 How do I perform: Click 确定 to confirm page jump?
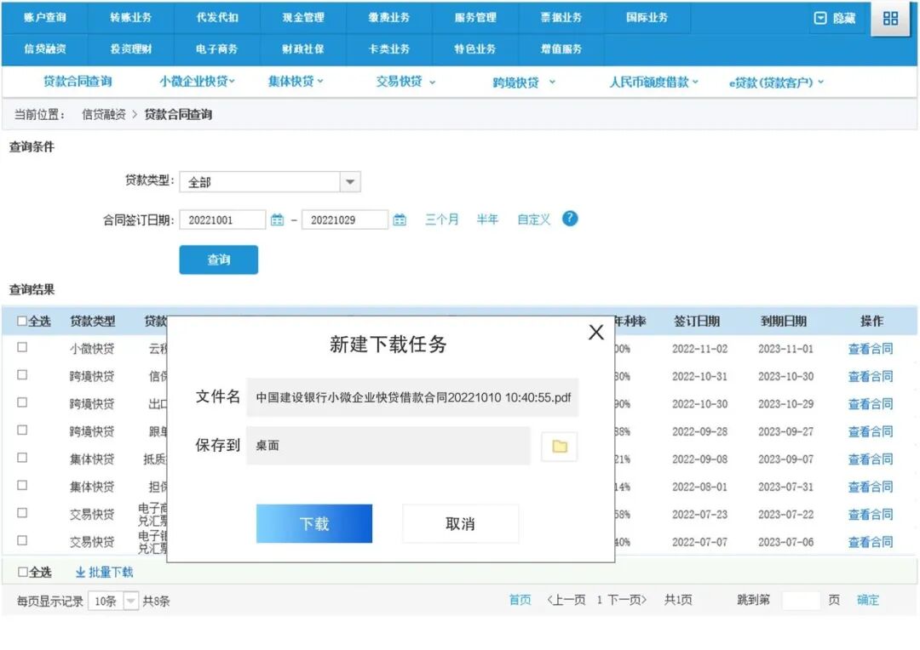coord(868,600)
